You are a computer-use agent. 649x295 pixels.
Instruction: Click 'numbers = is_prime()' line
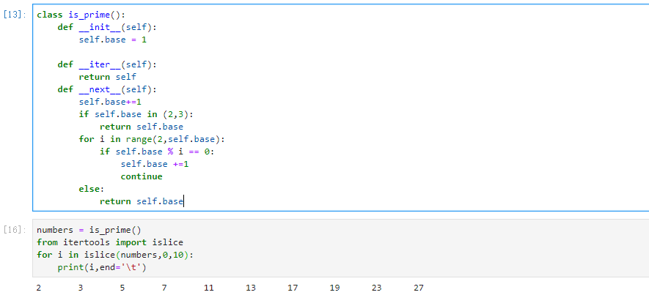(89, 230)
